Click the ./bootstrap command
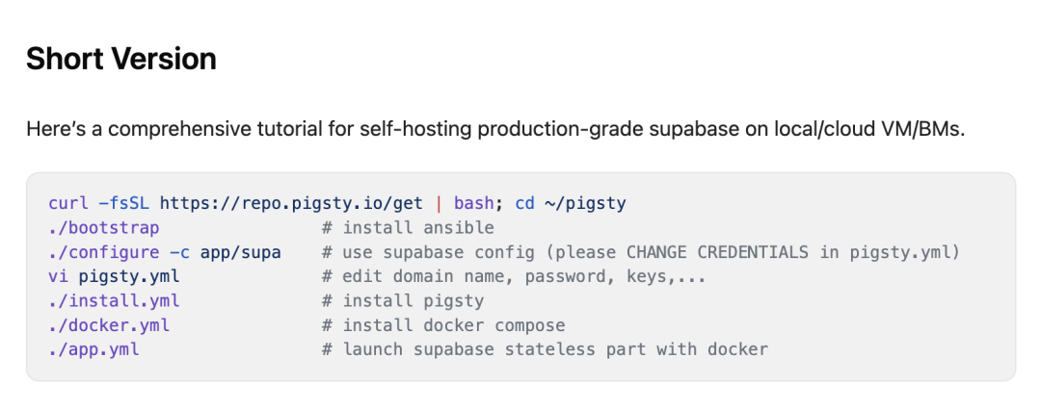 coord(104,228)
